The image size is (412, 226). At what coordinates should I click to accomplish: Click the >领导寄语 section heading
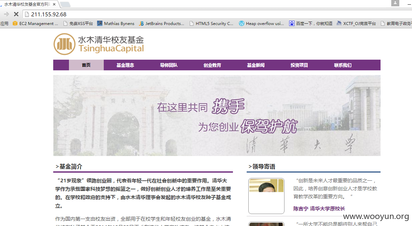(x=262, y=167)
